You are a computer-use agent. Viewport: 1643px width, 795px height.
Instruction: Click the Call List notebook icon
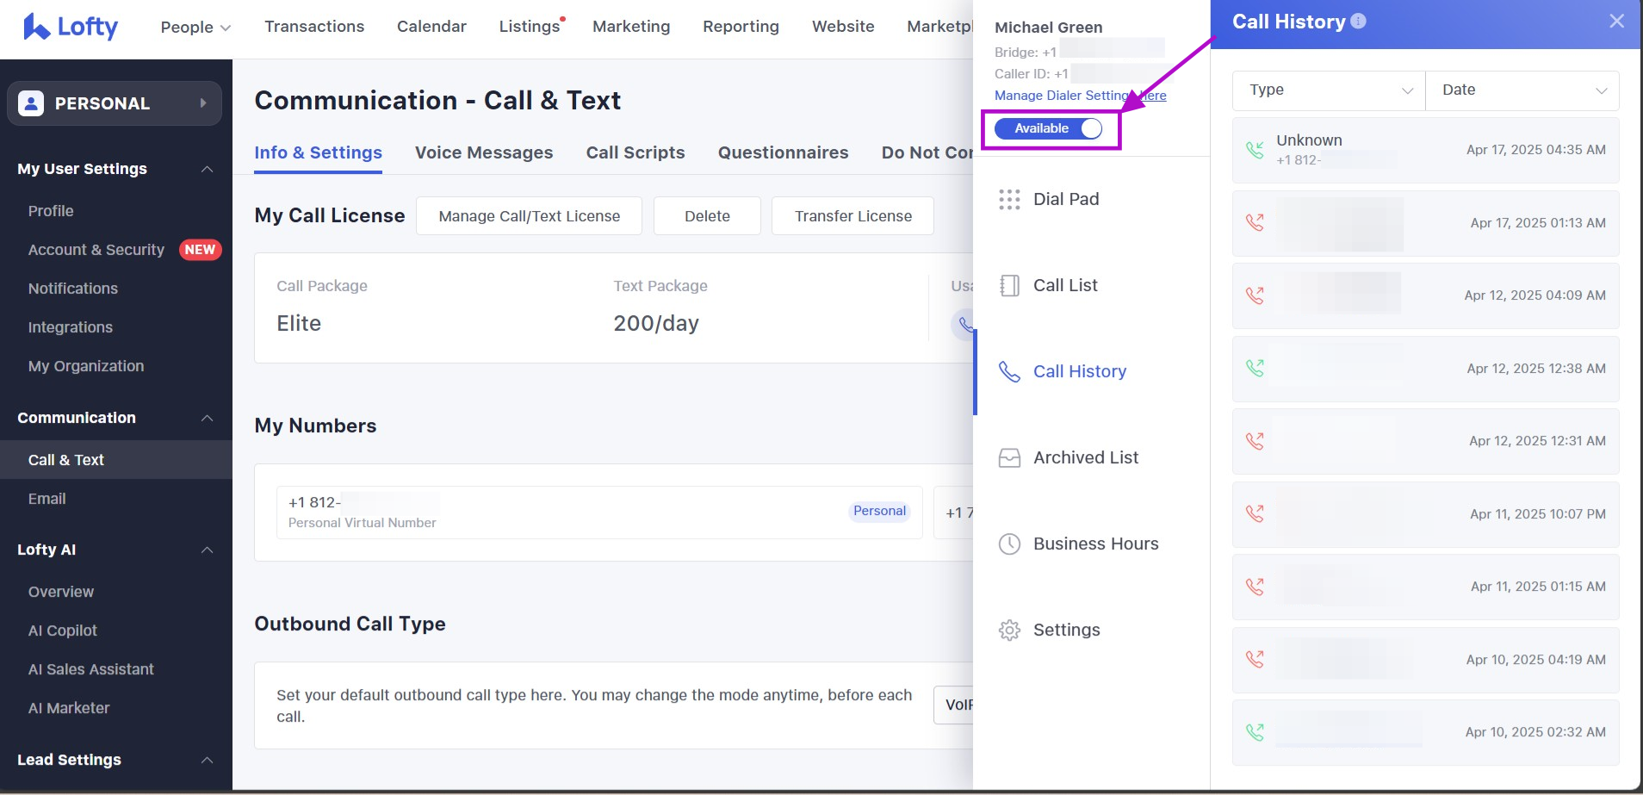tap(1009, 286)
